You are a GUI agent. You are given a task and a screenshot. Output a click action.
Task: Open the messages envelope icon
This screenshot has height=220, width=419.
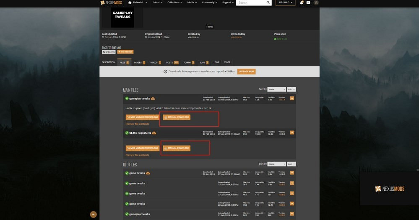308,3
